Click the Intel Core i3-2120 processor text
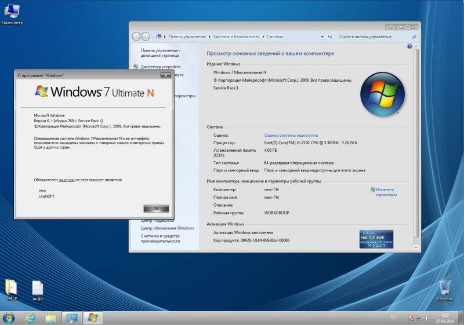Viewport: 464px width, 325px height. (x=311, y=143)
